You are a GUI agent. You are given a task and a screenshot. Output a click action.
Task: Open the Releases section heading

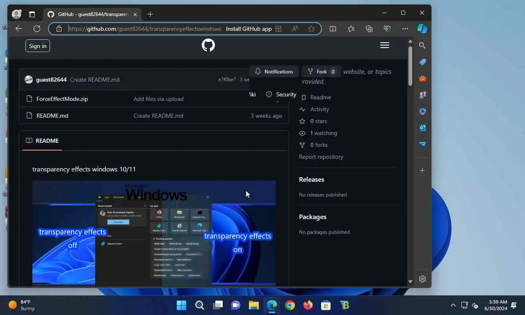311,179
